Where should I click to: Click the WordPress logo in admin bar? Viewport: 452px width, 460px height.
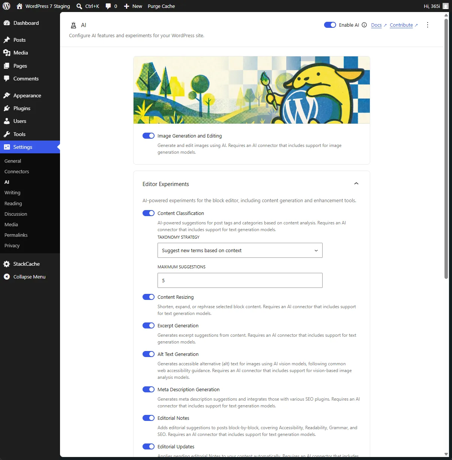[x=6, y=6]
